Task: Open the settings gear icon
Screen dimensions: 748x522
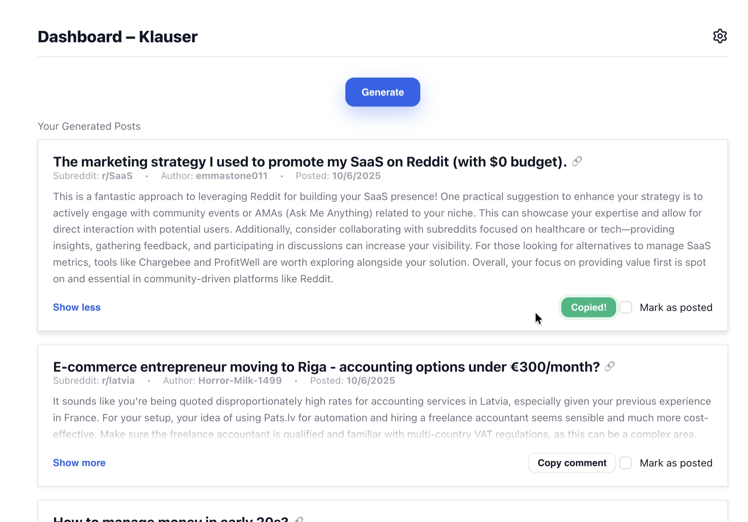Action: 720,36
